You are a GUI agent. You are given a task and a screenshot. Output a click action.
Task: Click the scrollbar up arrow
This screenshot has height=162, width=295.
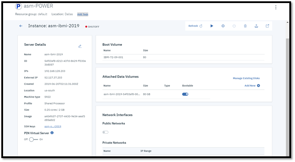tap(287, 22)
